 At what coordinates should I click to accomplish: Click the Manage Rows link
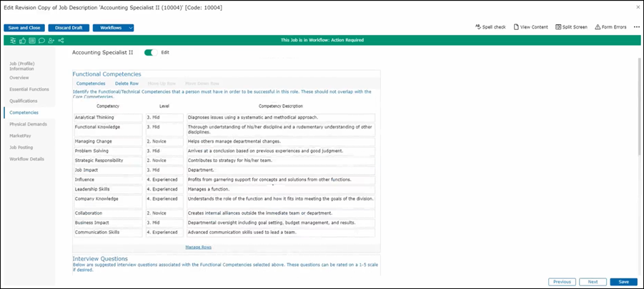click(x=198, y=247)
